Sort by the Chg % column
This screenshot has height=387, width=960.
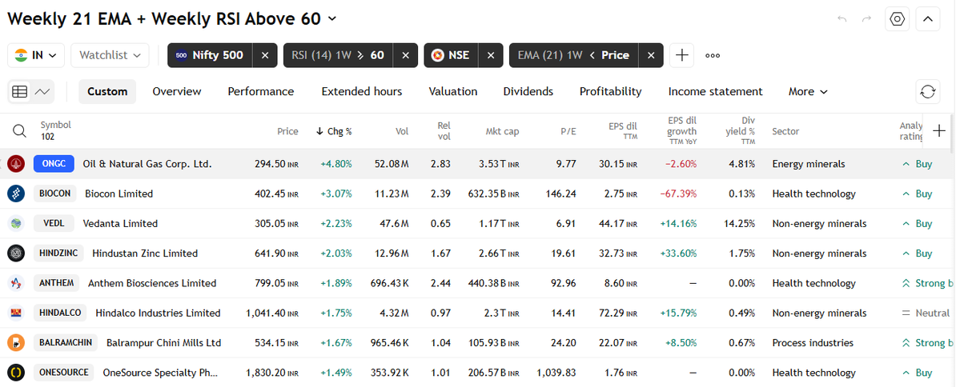tap(335, 131)
